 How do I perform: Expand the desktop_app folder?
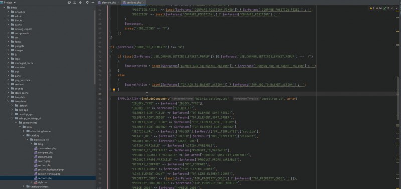[12, 114]
